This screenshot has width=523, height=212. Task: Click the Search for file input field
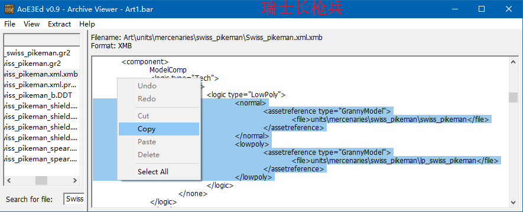(74, 199)
